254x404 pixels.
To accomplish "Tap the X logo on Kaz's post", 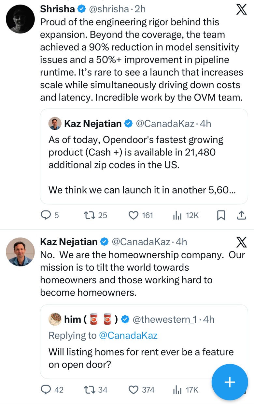I will 241,242.
